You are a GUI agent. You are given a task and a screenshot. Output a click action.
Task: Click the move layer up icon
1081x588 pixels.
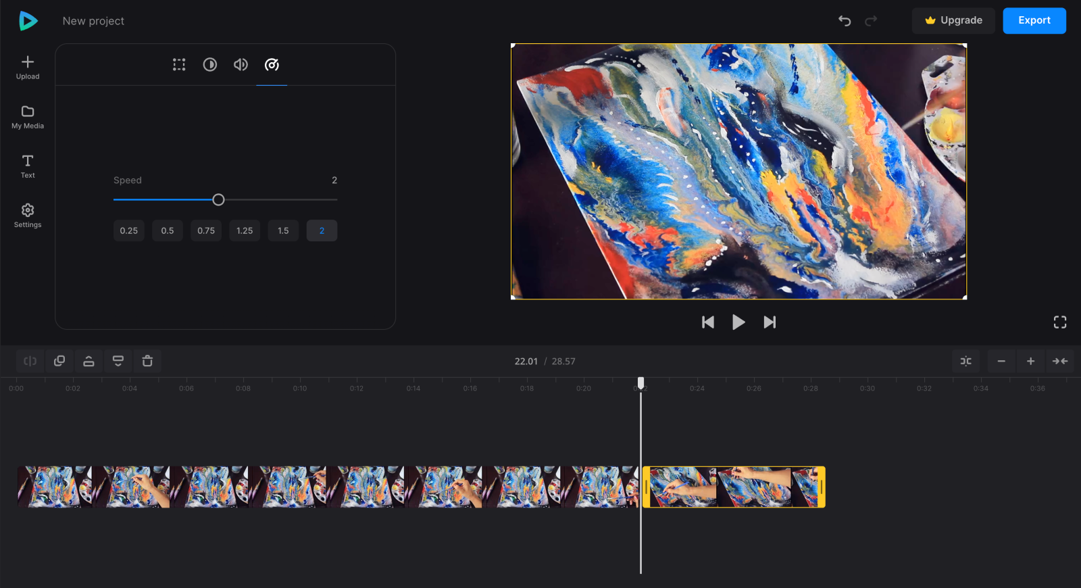click(x=89, y=361)
